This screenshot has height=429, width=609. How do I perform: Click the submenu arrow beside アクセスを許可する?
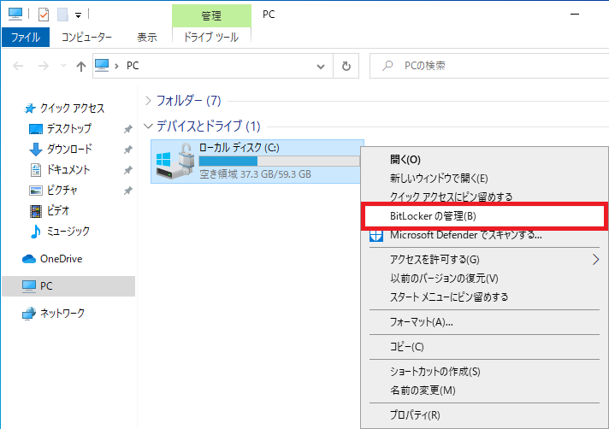click(x=595, y=260)
